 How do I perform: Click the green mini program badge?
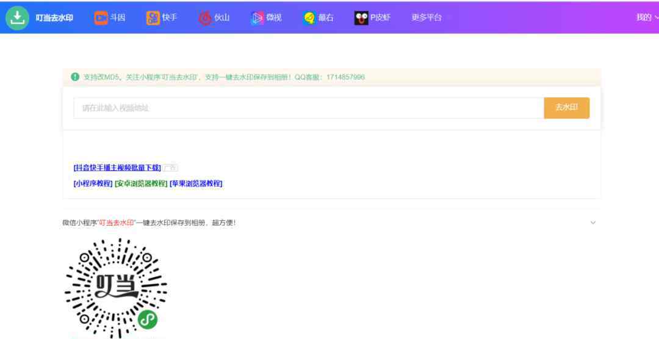coord(148,319)
